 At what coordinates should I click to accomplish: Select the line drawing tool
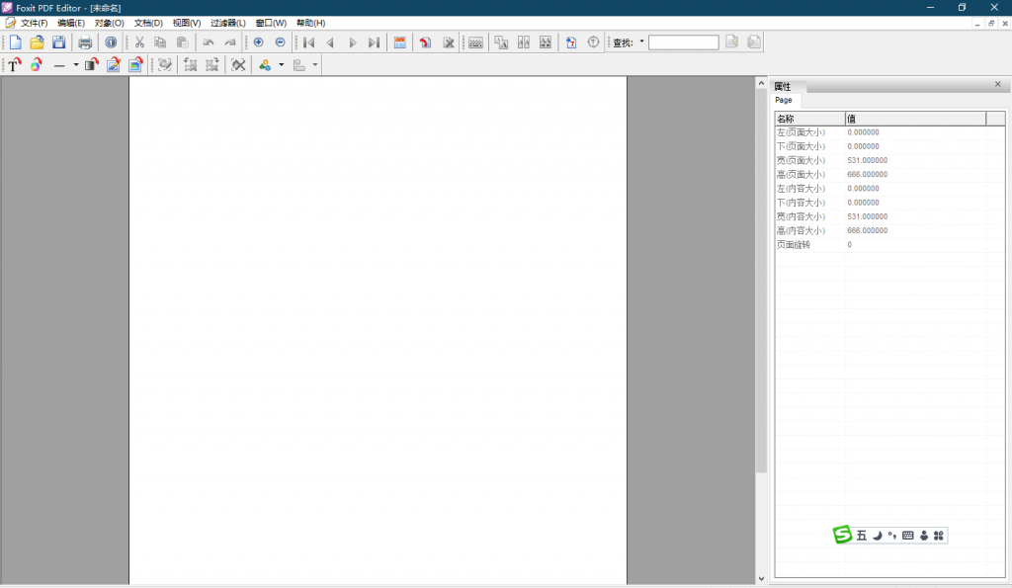click(59, 64)
